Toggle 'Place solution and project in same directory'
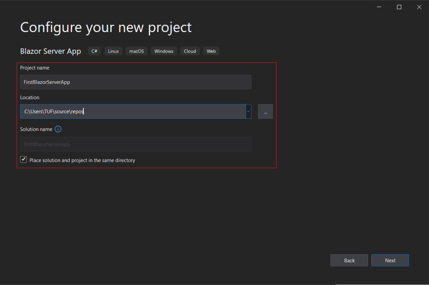This screenshot has width=429, height=285. coord(23,160)
